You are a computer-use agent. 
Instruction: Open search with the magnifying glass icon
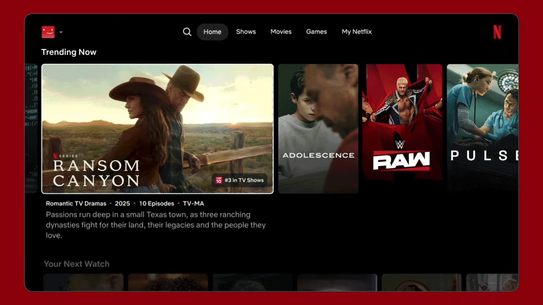point(187,32)
